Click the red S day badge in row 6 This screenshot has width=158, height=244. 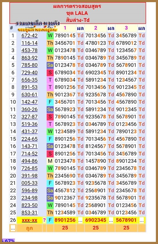[50, 73]
